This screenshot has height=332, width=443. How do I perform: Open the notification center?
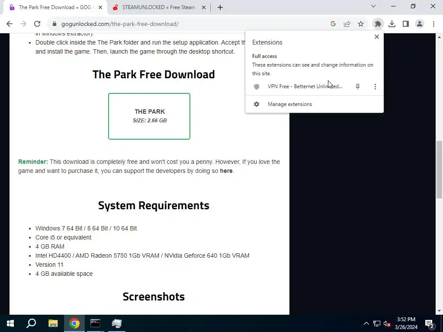click(x=430, y=323)
